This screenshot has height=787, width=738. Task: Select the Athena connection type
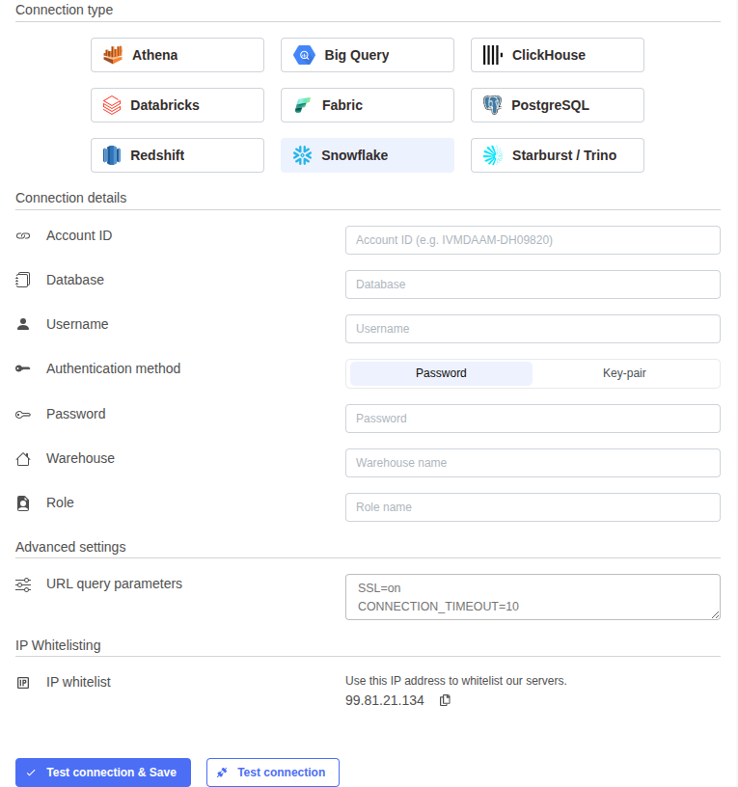coord(178,55)
